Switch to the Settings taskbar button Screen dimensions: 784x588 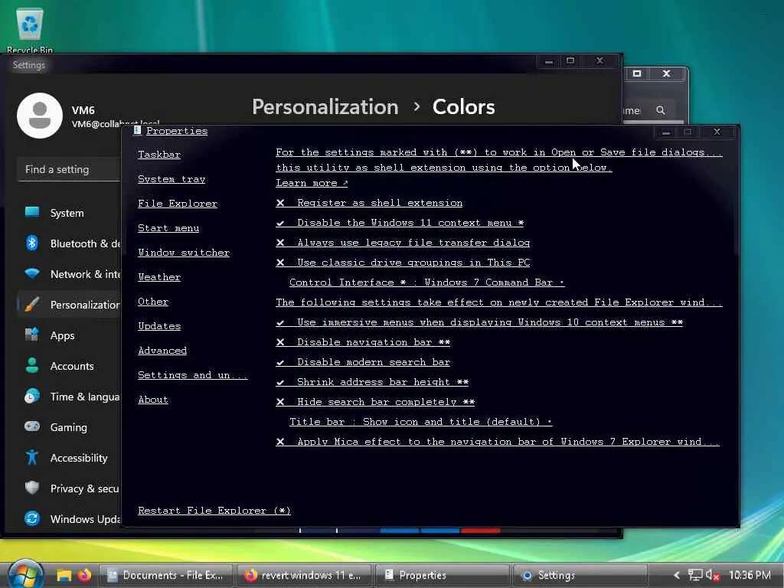pyautogui.click(x=580, y=576)
